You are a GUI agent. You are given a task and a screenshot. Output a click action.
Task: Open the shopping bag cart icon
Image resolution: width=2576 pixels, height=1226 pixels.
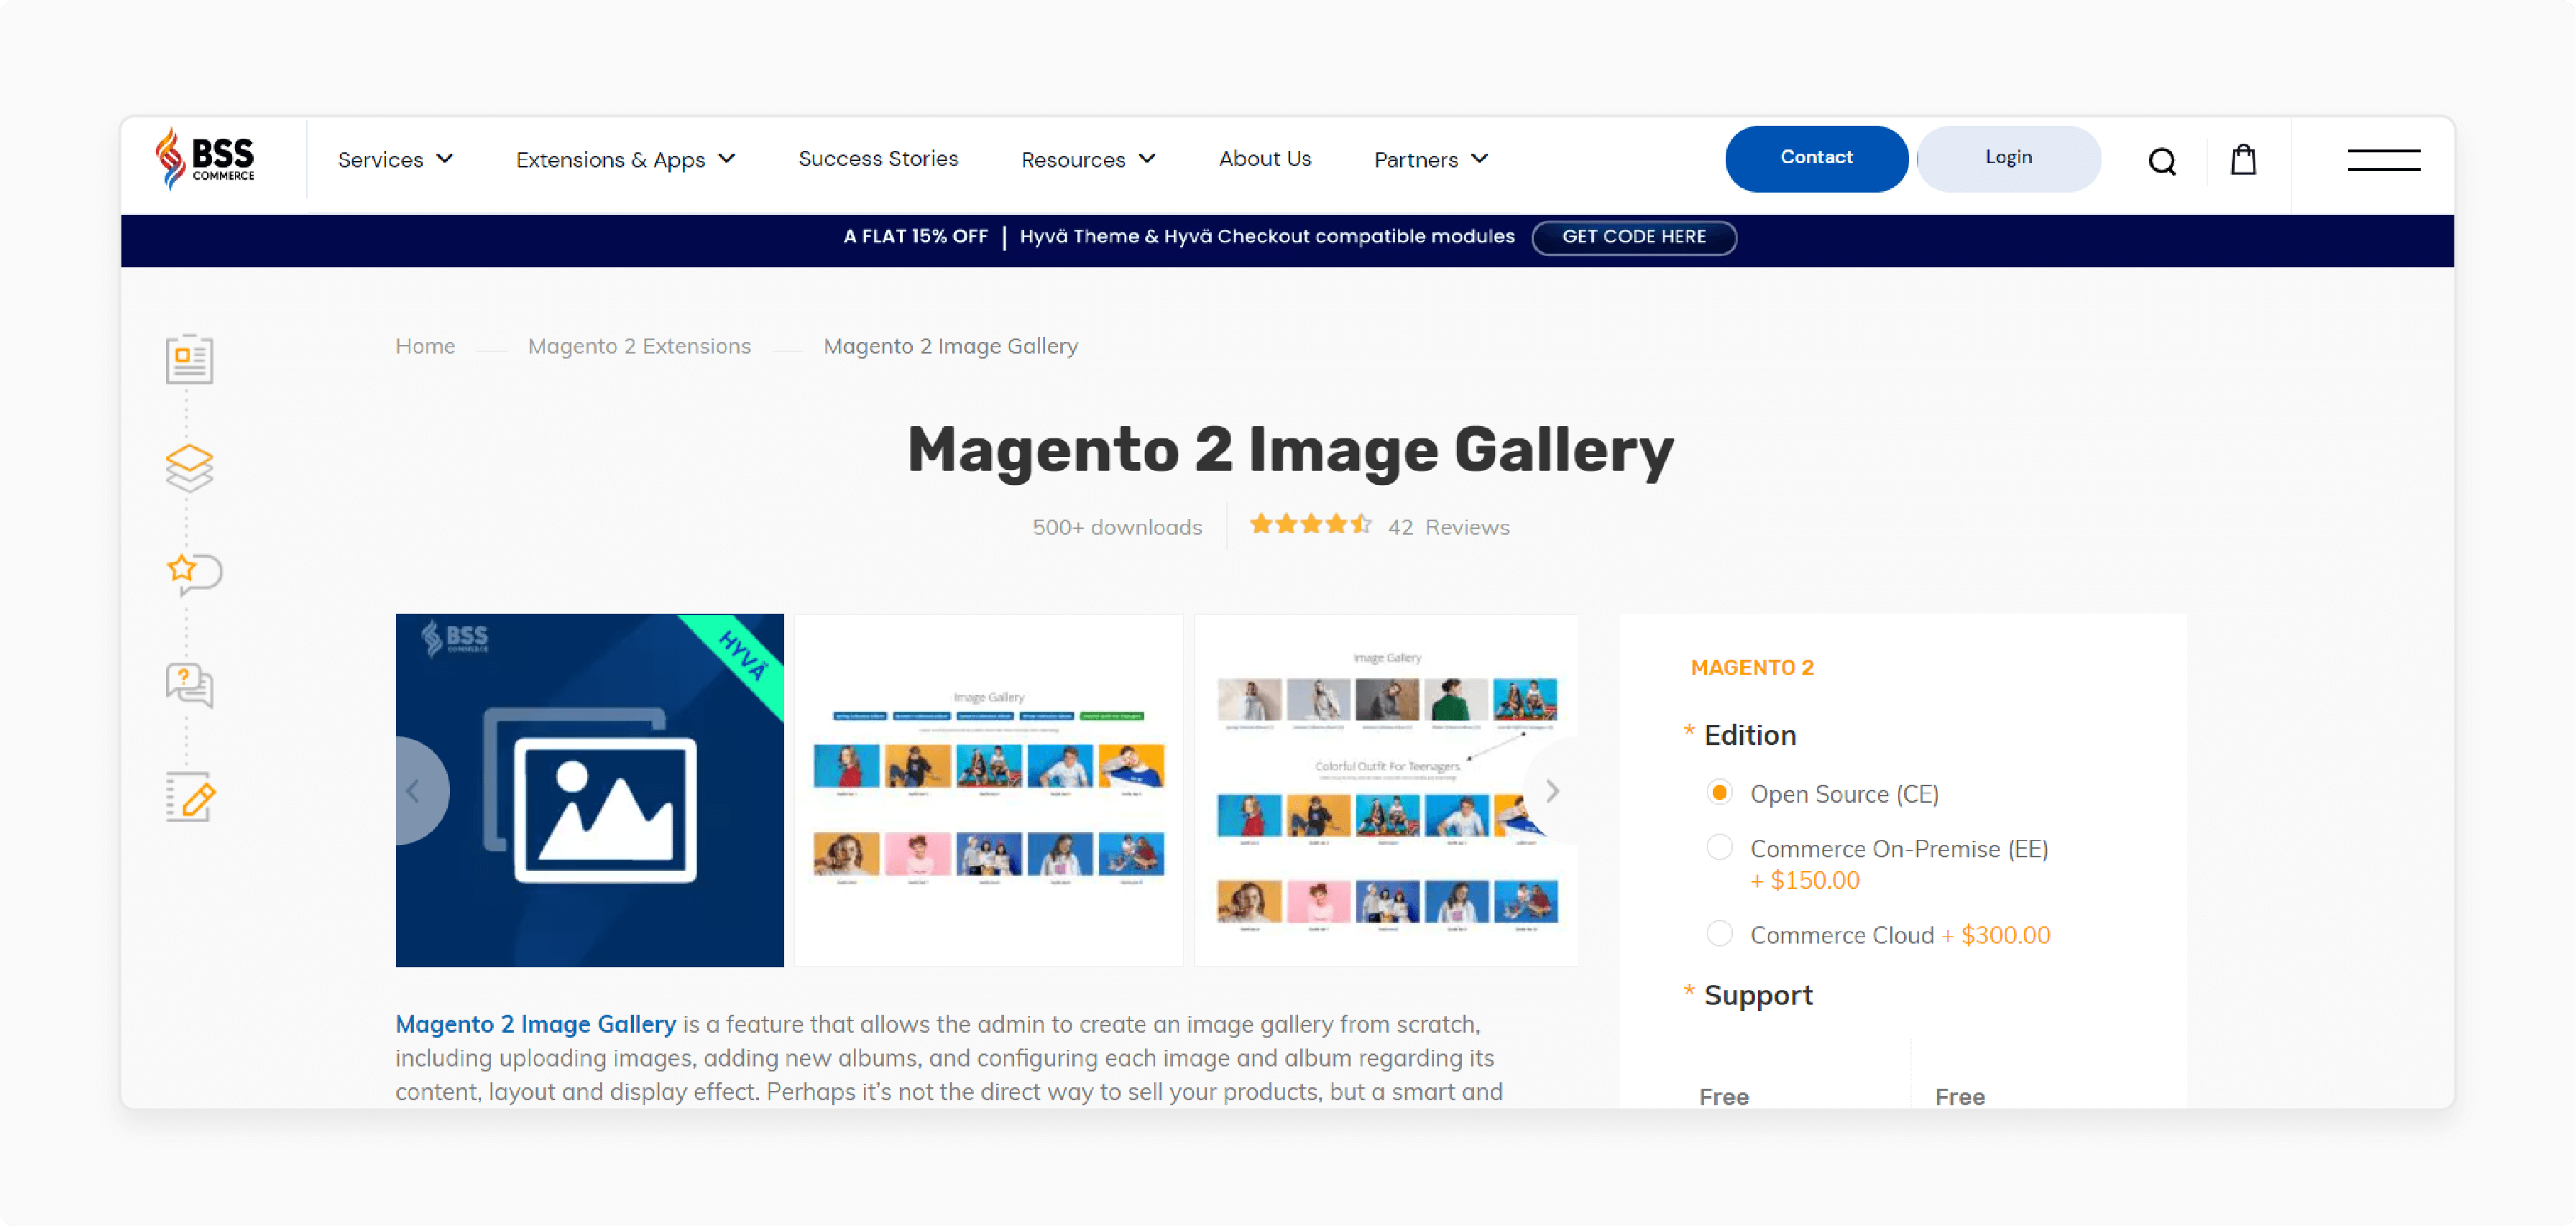pos(2243,159)
